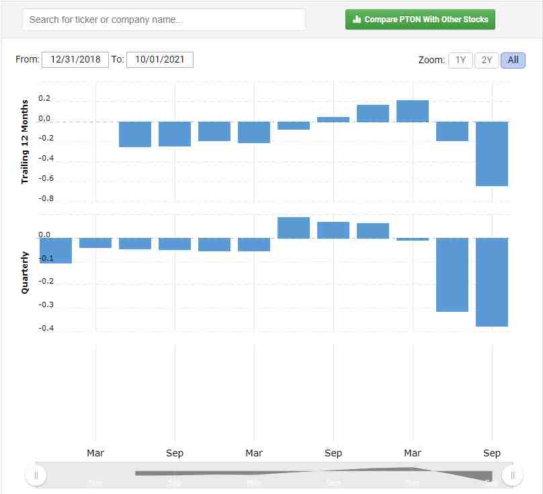
Task: Click the tallest positive Trailing 12 Months bar
Action: 413,112
